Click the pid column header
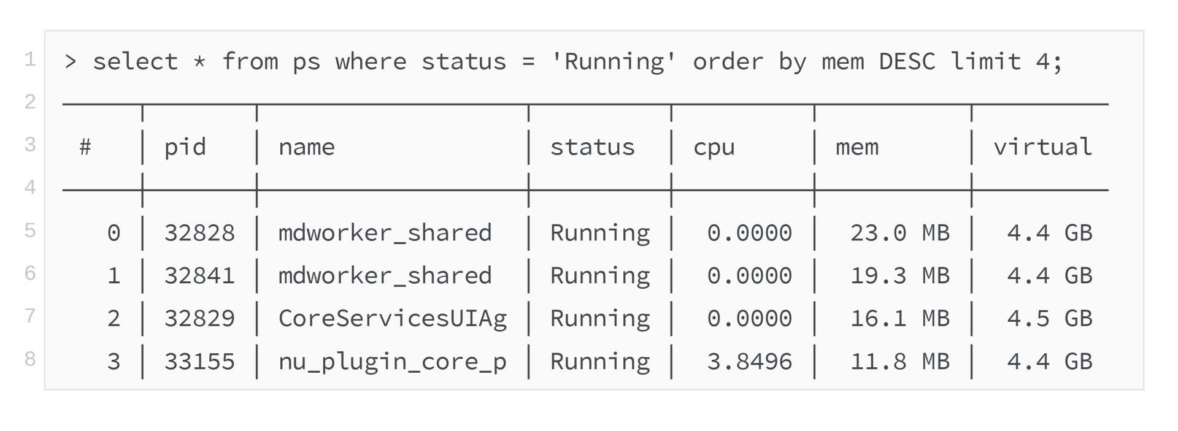Image resolution: width=1178 pixels, height=431 pixels. 185,148
